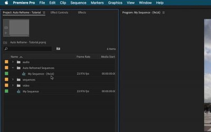Open the Premiere Pro application menu

(x=24, y=3)
